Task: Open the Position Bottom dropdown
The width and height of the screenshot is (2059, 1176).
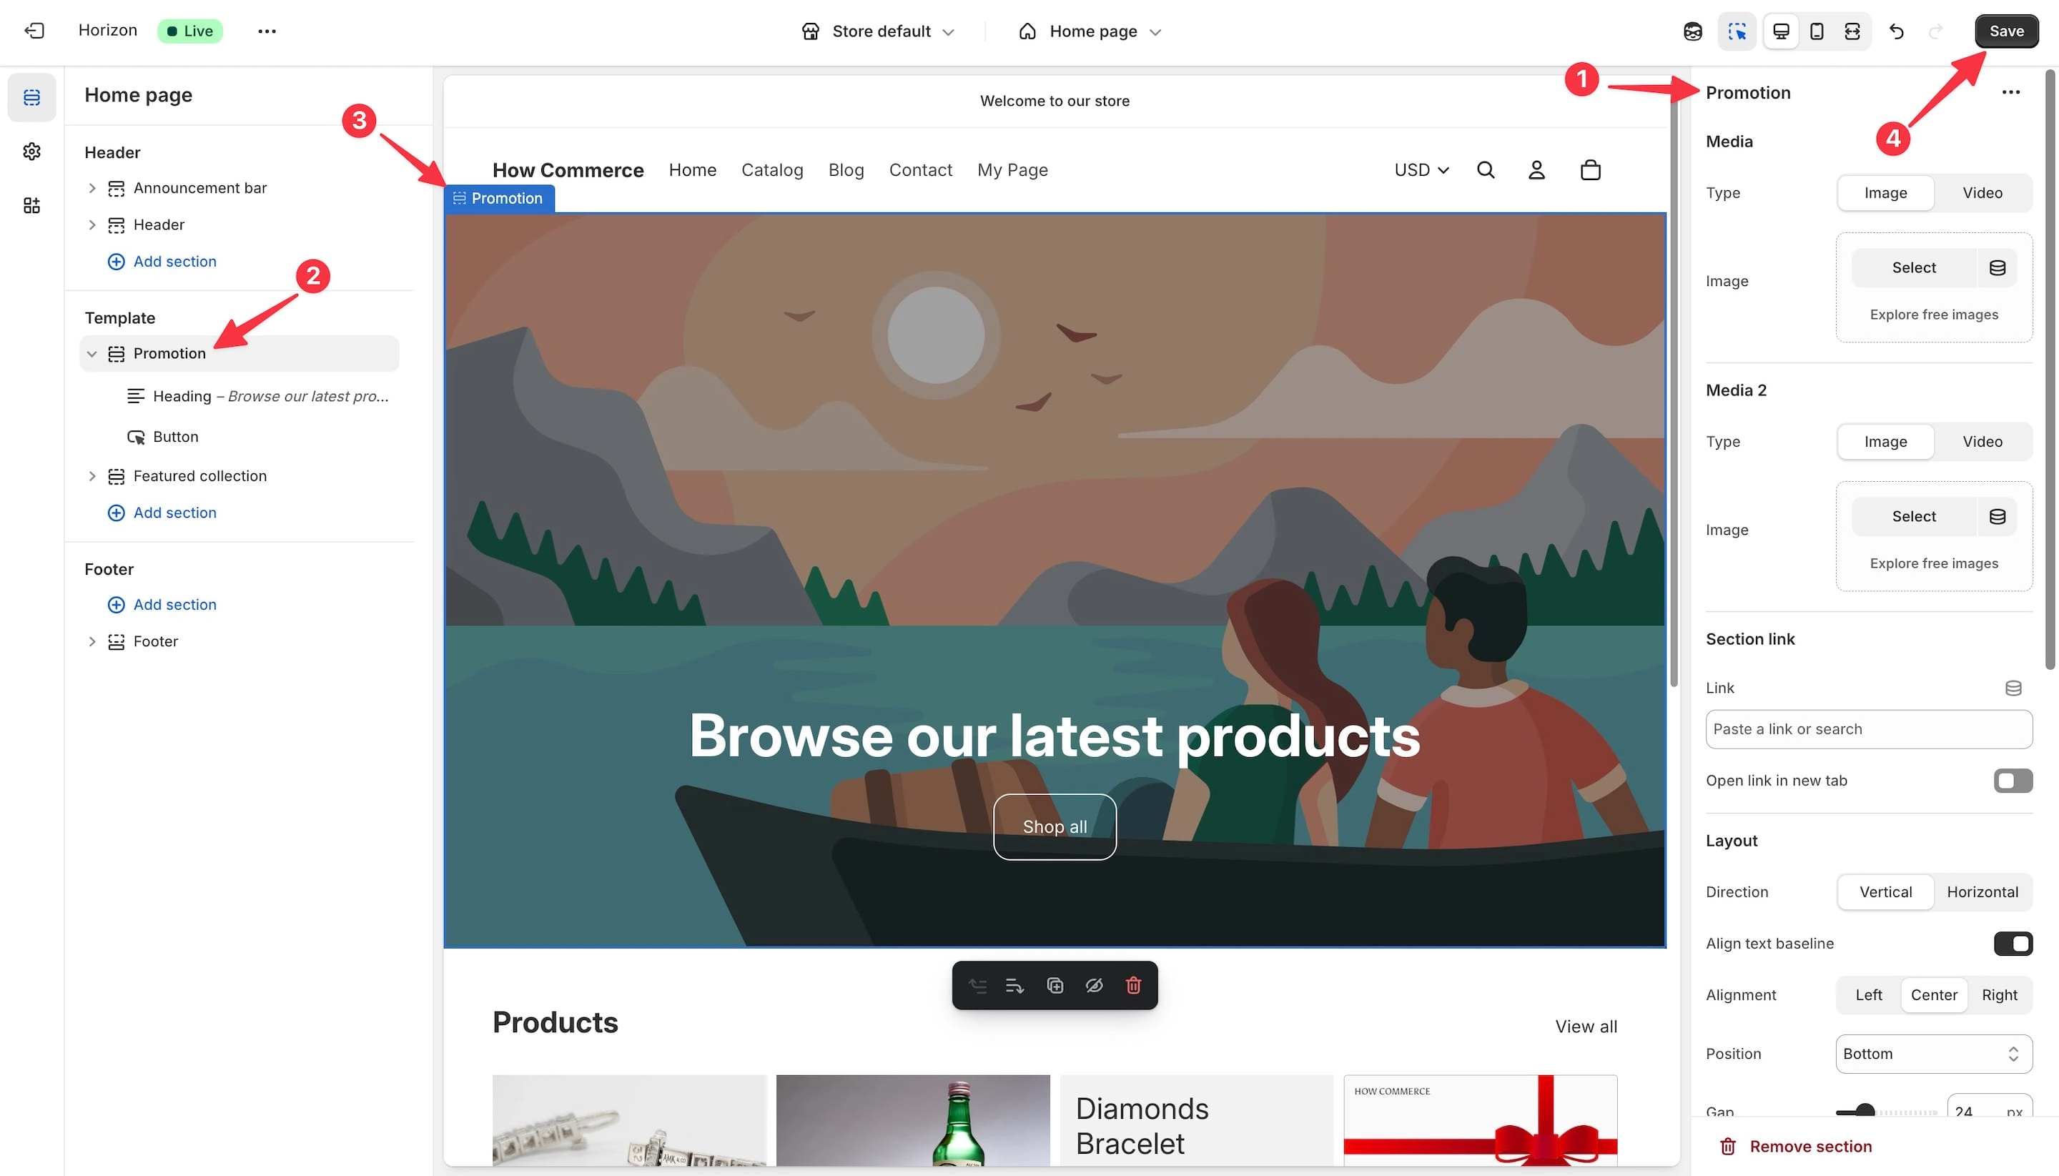Action: point(1933,1054)
